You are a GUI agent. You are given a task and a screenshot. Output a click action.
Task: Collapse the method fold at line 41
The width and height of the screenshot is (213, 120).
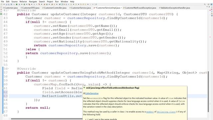tap(8, 10)
